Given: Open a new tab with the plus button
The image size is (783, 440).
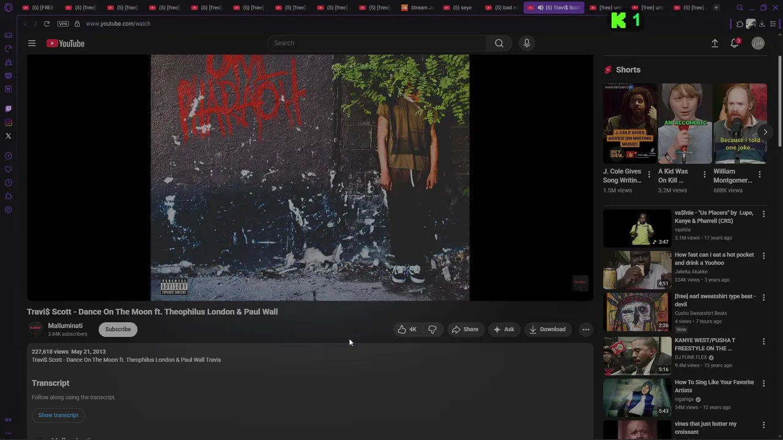Looking at the screenshot, I should [716, 8].
